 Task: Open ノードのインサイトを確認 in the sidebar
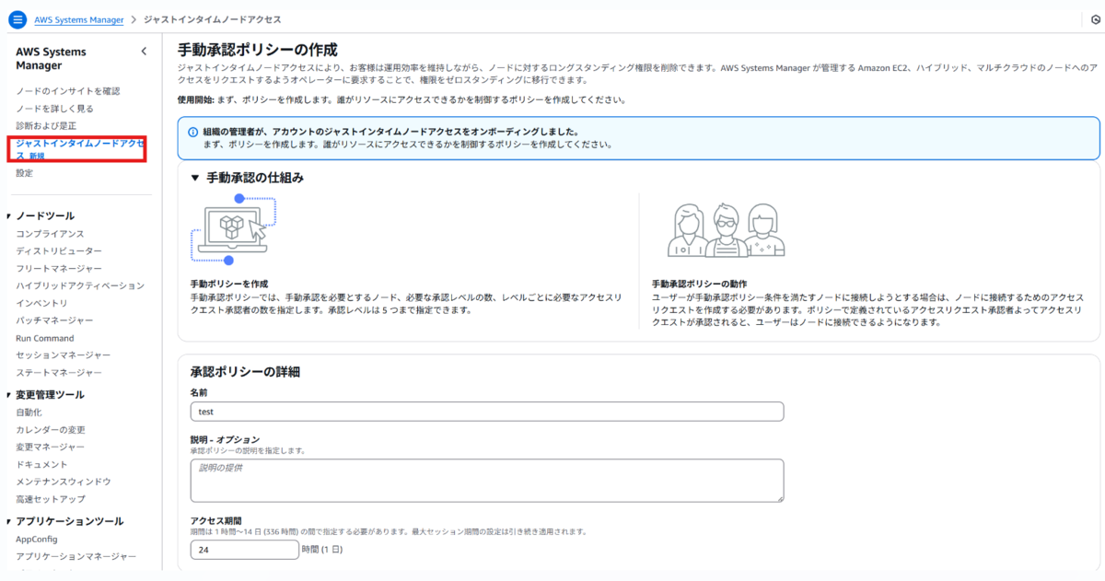(x=67, y=91)
